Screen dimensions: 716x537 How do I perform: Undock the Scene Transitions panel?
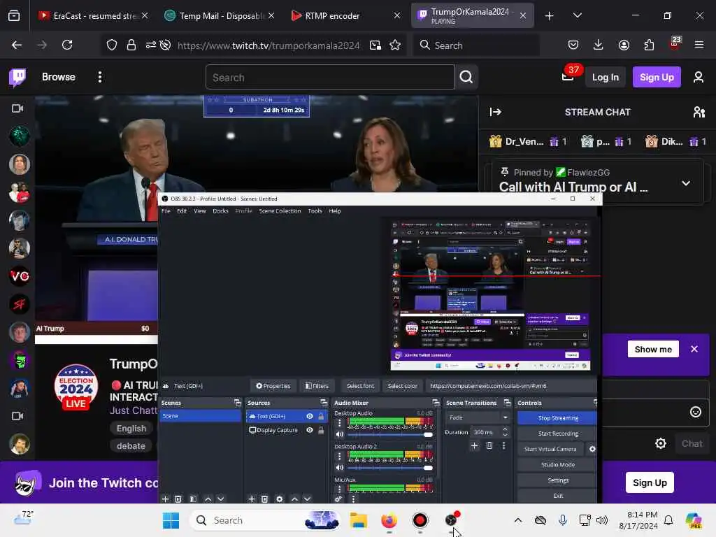pos(507,403)
